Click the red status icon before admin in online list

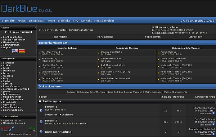pos(2,128)
